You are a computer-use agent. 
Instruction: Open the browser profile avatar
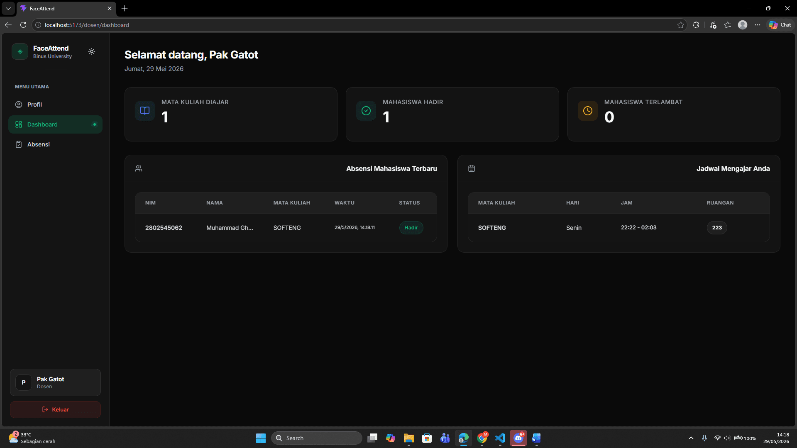(x=743, y=25)
